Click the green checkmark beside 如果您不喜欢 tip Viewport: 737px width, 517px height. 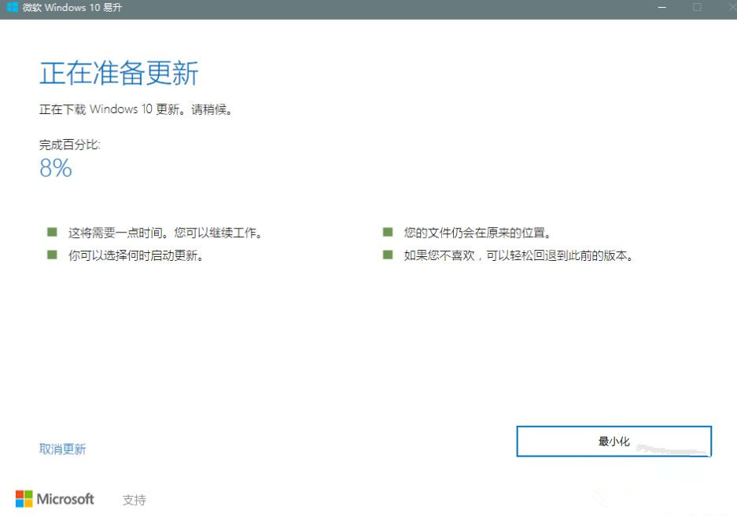point(387,255)
